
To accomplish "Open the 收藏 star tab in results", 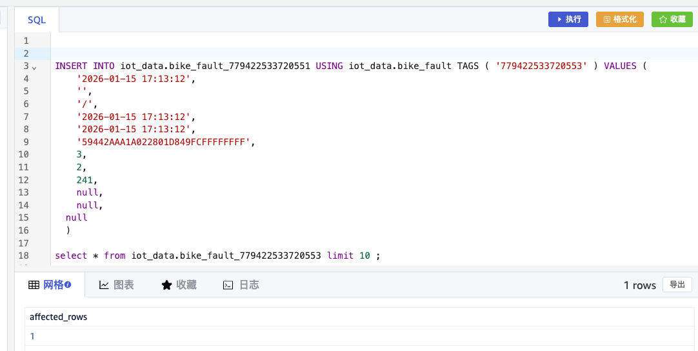I will [179, 285].
